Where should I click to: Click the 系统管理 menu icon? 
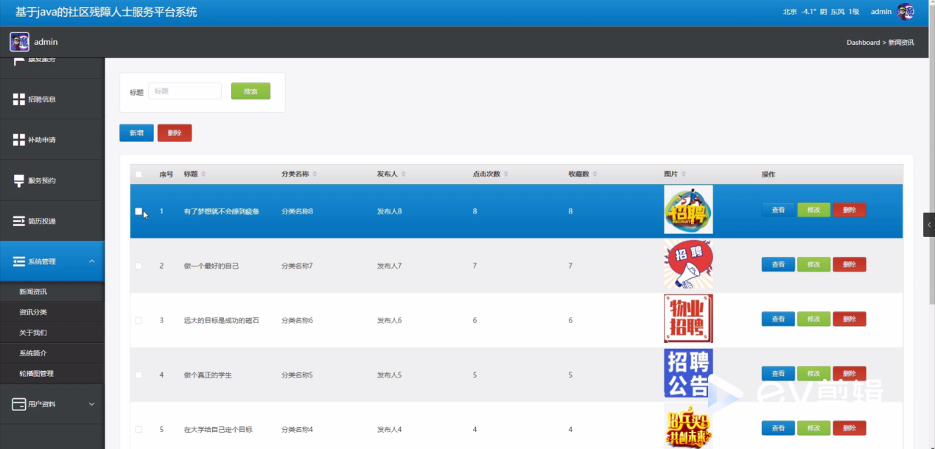(19, 261)
